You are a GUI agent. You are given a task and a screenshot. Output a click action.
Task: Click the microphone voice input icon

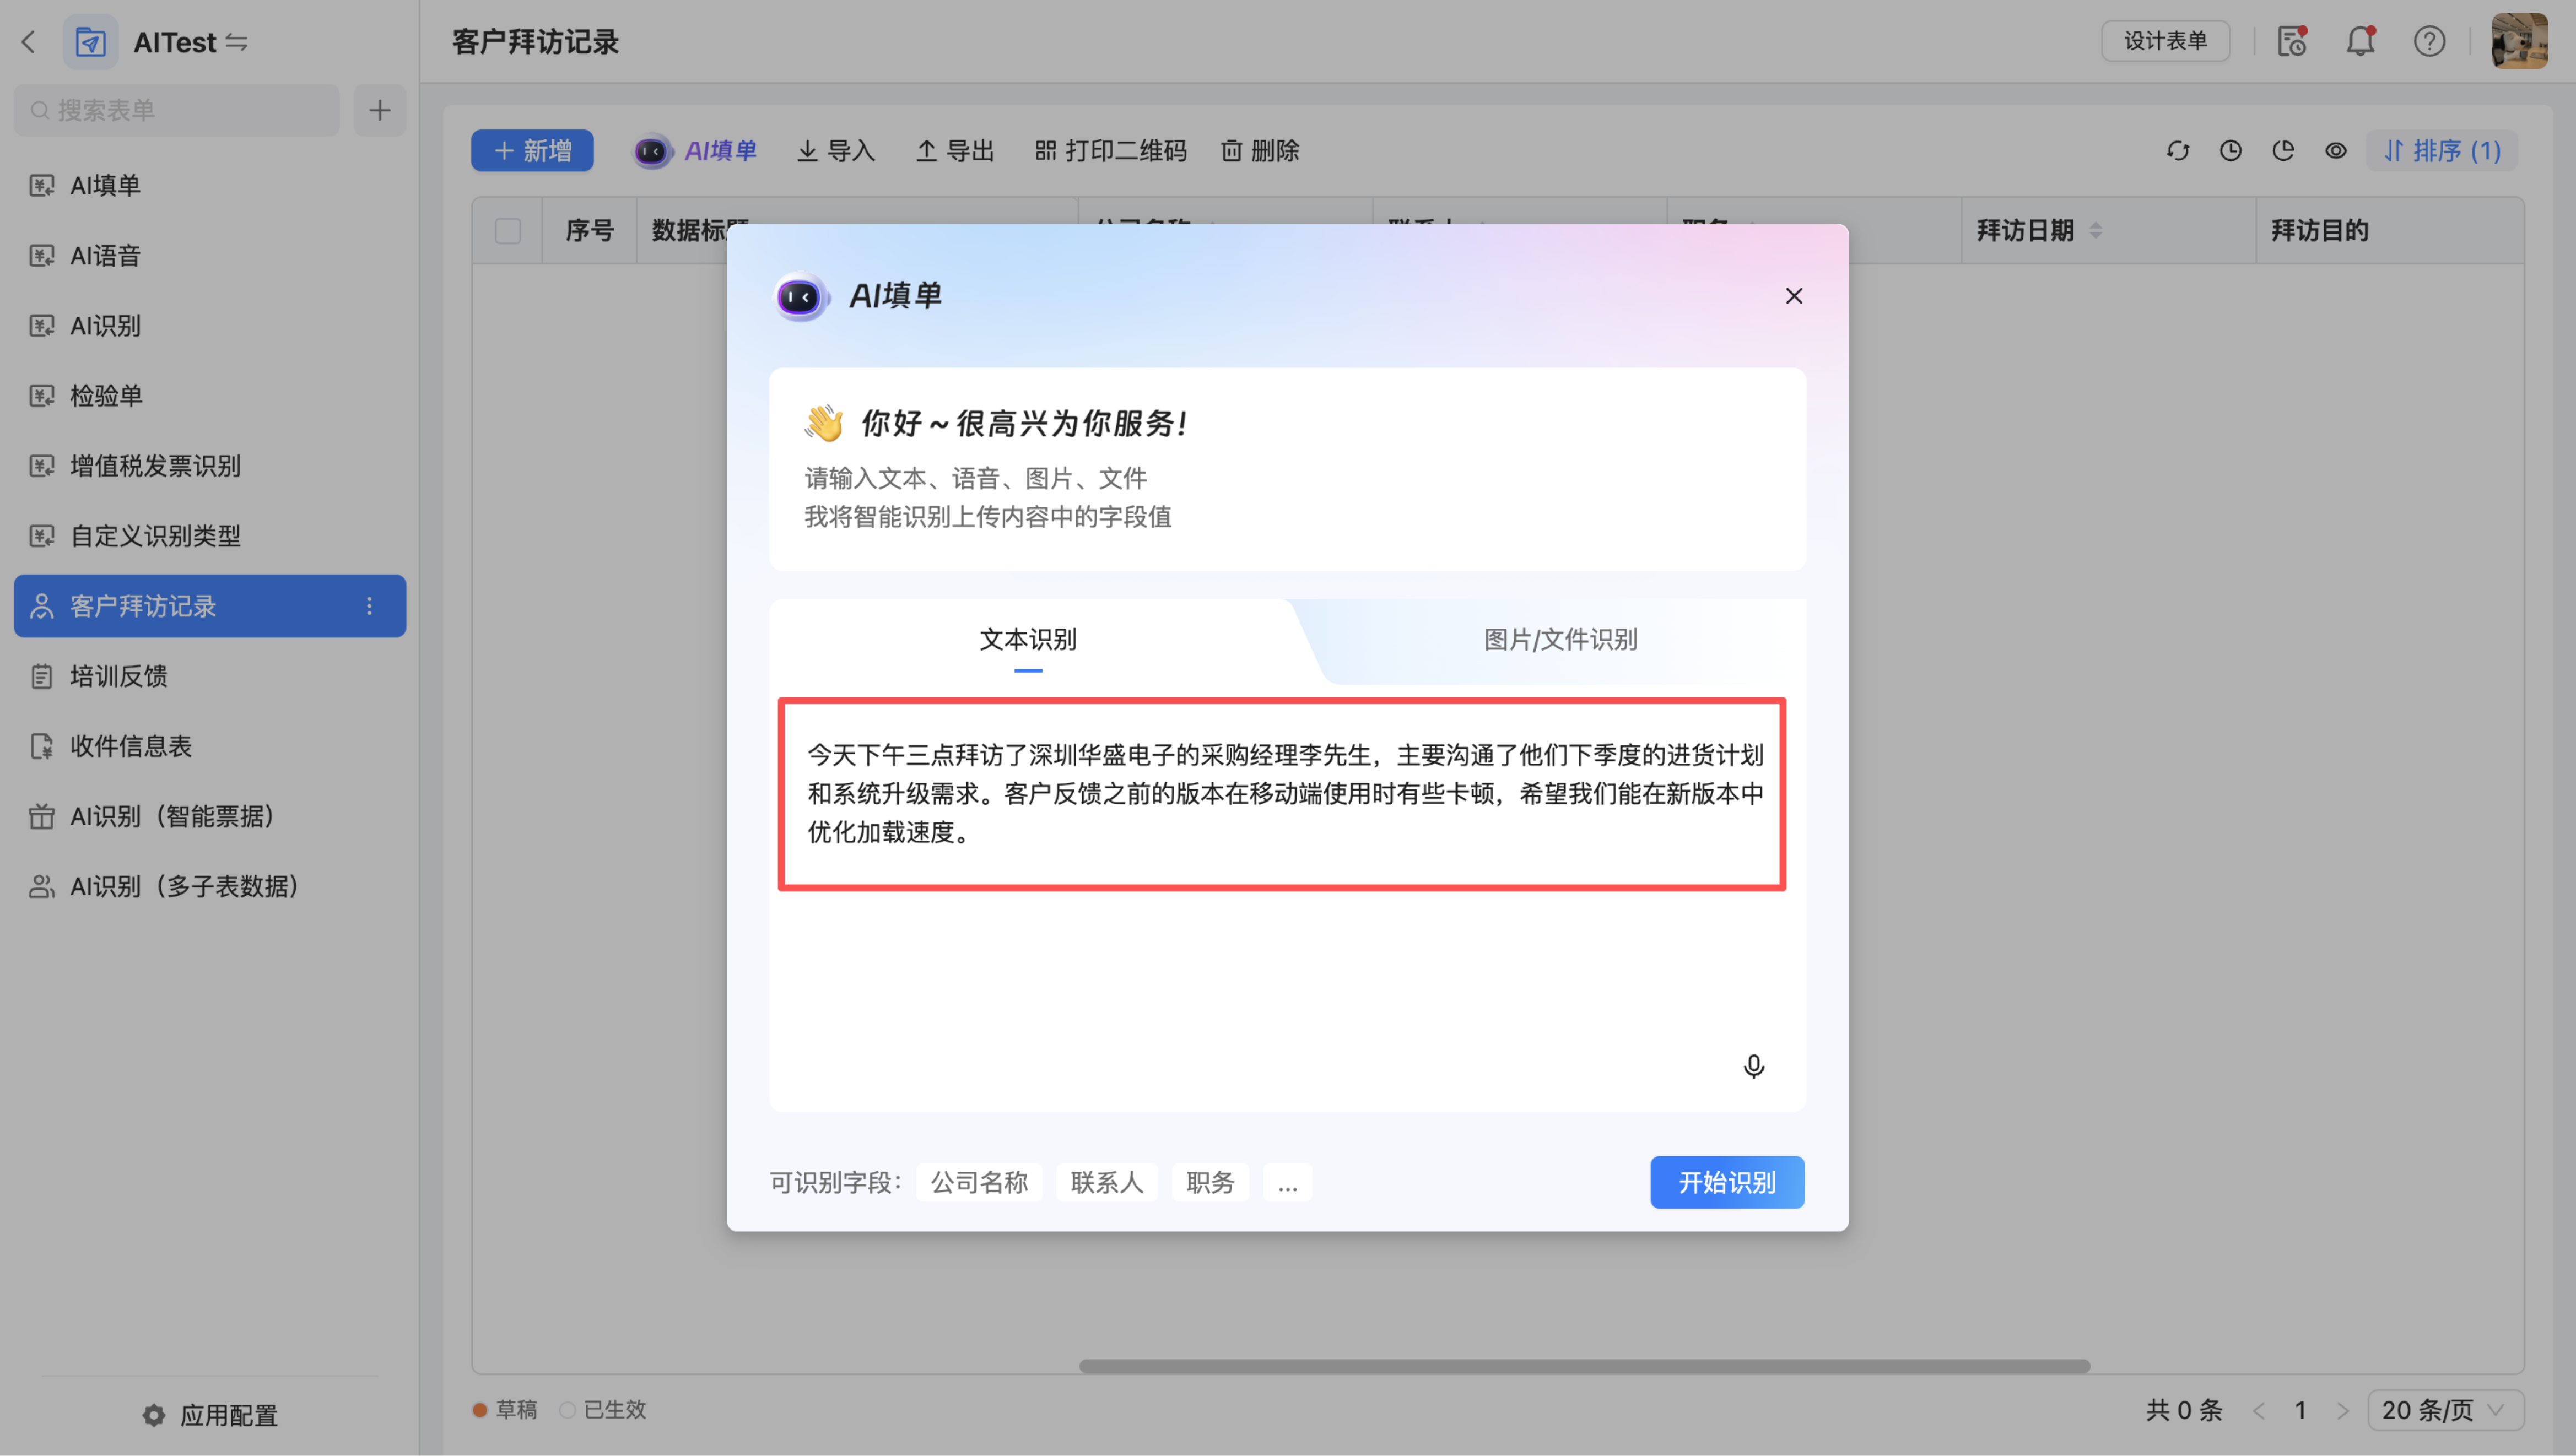click(x=1753, y=1066)
